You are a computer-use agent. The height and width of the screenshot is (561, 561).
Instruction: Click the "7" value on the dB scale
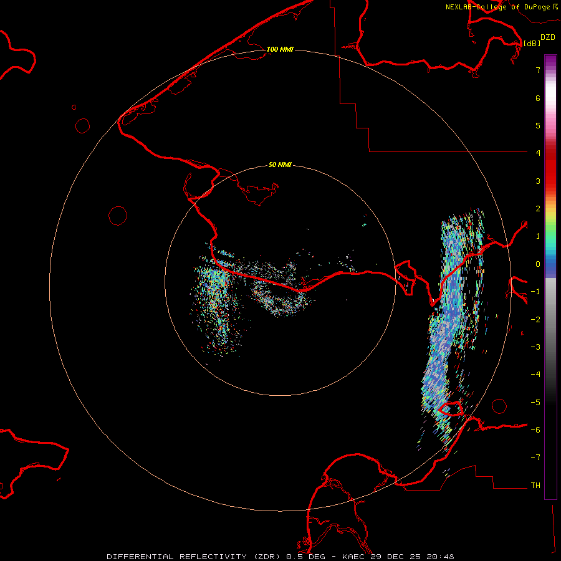[x=538, y=70]
